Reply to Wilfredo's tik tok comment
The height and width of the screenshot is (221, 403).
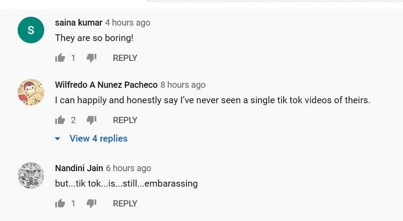125,120
